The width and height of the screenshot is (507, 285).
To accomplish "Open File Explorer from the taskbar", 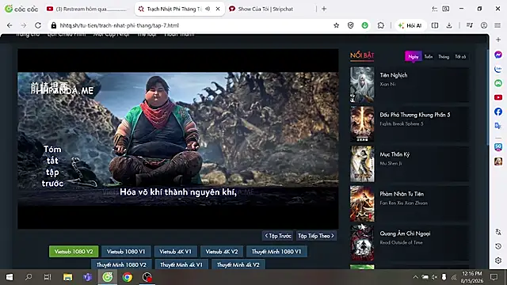I will [x=67, y=277].
